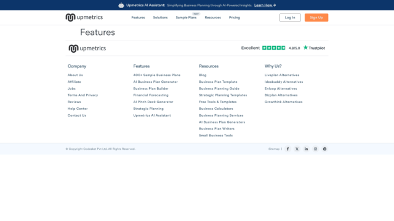
Task: Open Strategic Planning footer link
Action: pos(148,109)
